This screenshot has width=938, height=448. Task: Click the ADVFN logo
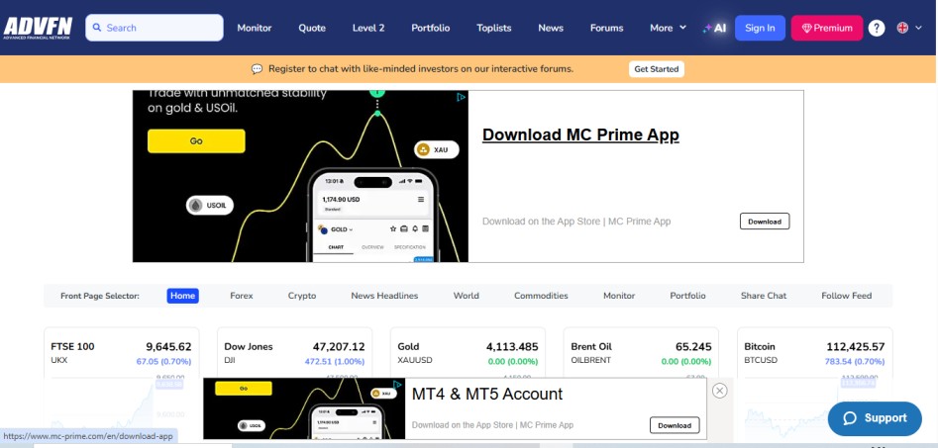click(39, 27)
